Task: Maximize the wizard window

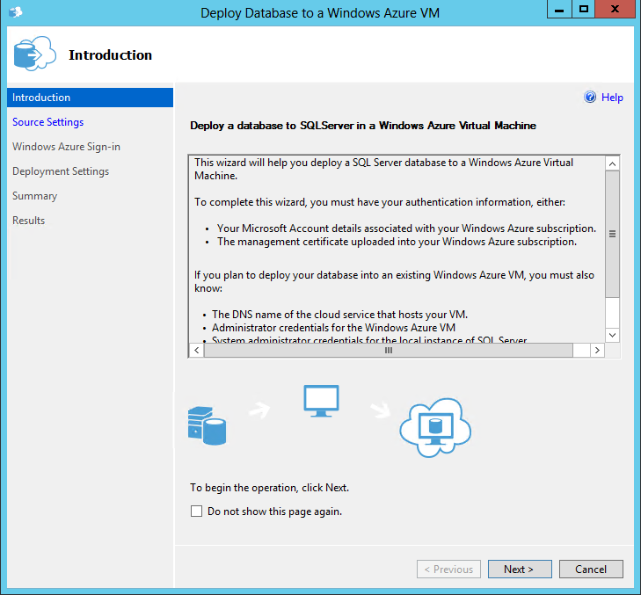Action: point(584,11)
